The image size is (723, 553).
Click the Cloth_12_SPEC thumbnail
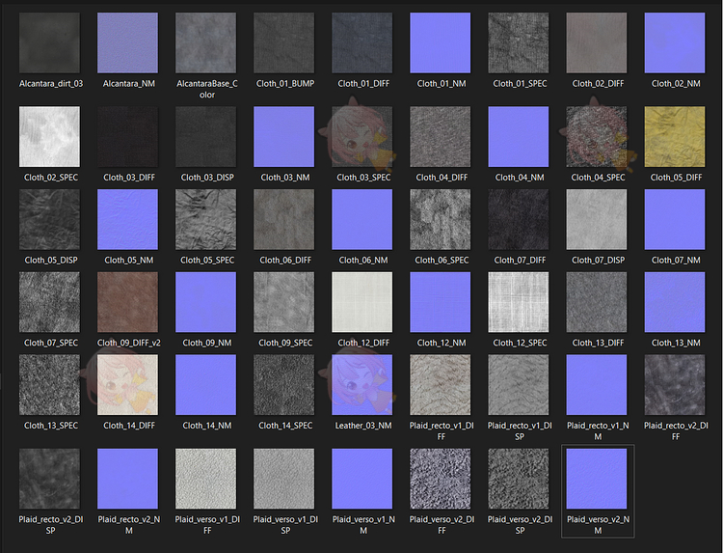519,302
